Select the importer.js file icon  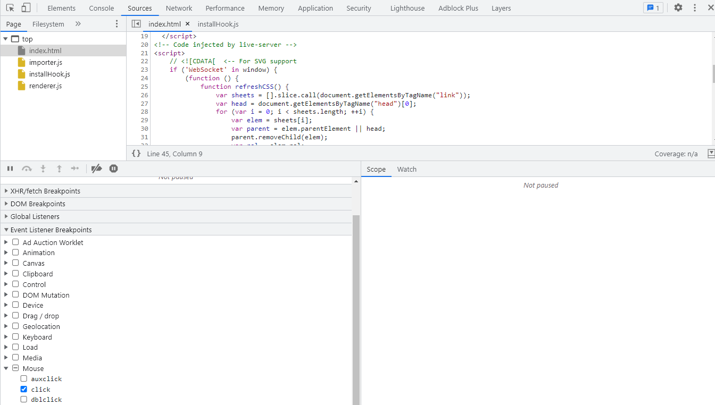21,62
